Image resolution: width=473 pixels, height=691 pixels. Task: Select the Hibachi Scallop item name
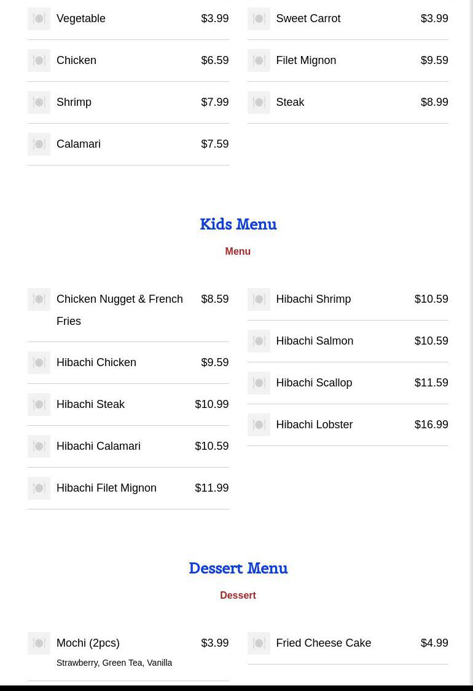tap(314, 383)
